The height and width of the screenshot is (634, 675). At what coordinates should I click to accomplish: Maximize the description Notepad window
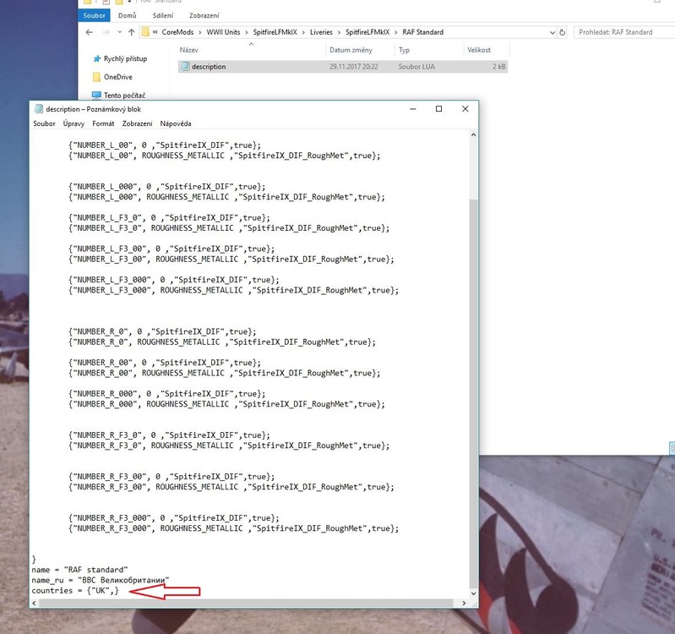(438, 109)
